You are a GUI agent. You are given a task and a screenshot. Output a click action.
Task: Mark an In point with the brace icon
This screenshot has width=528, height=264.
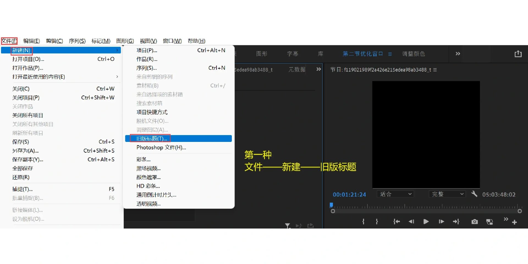point(363,222)
